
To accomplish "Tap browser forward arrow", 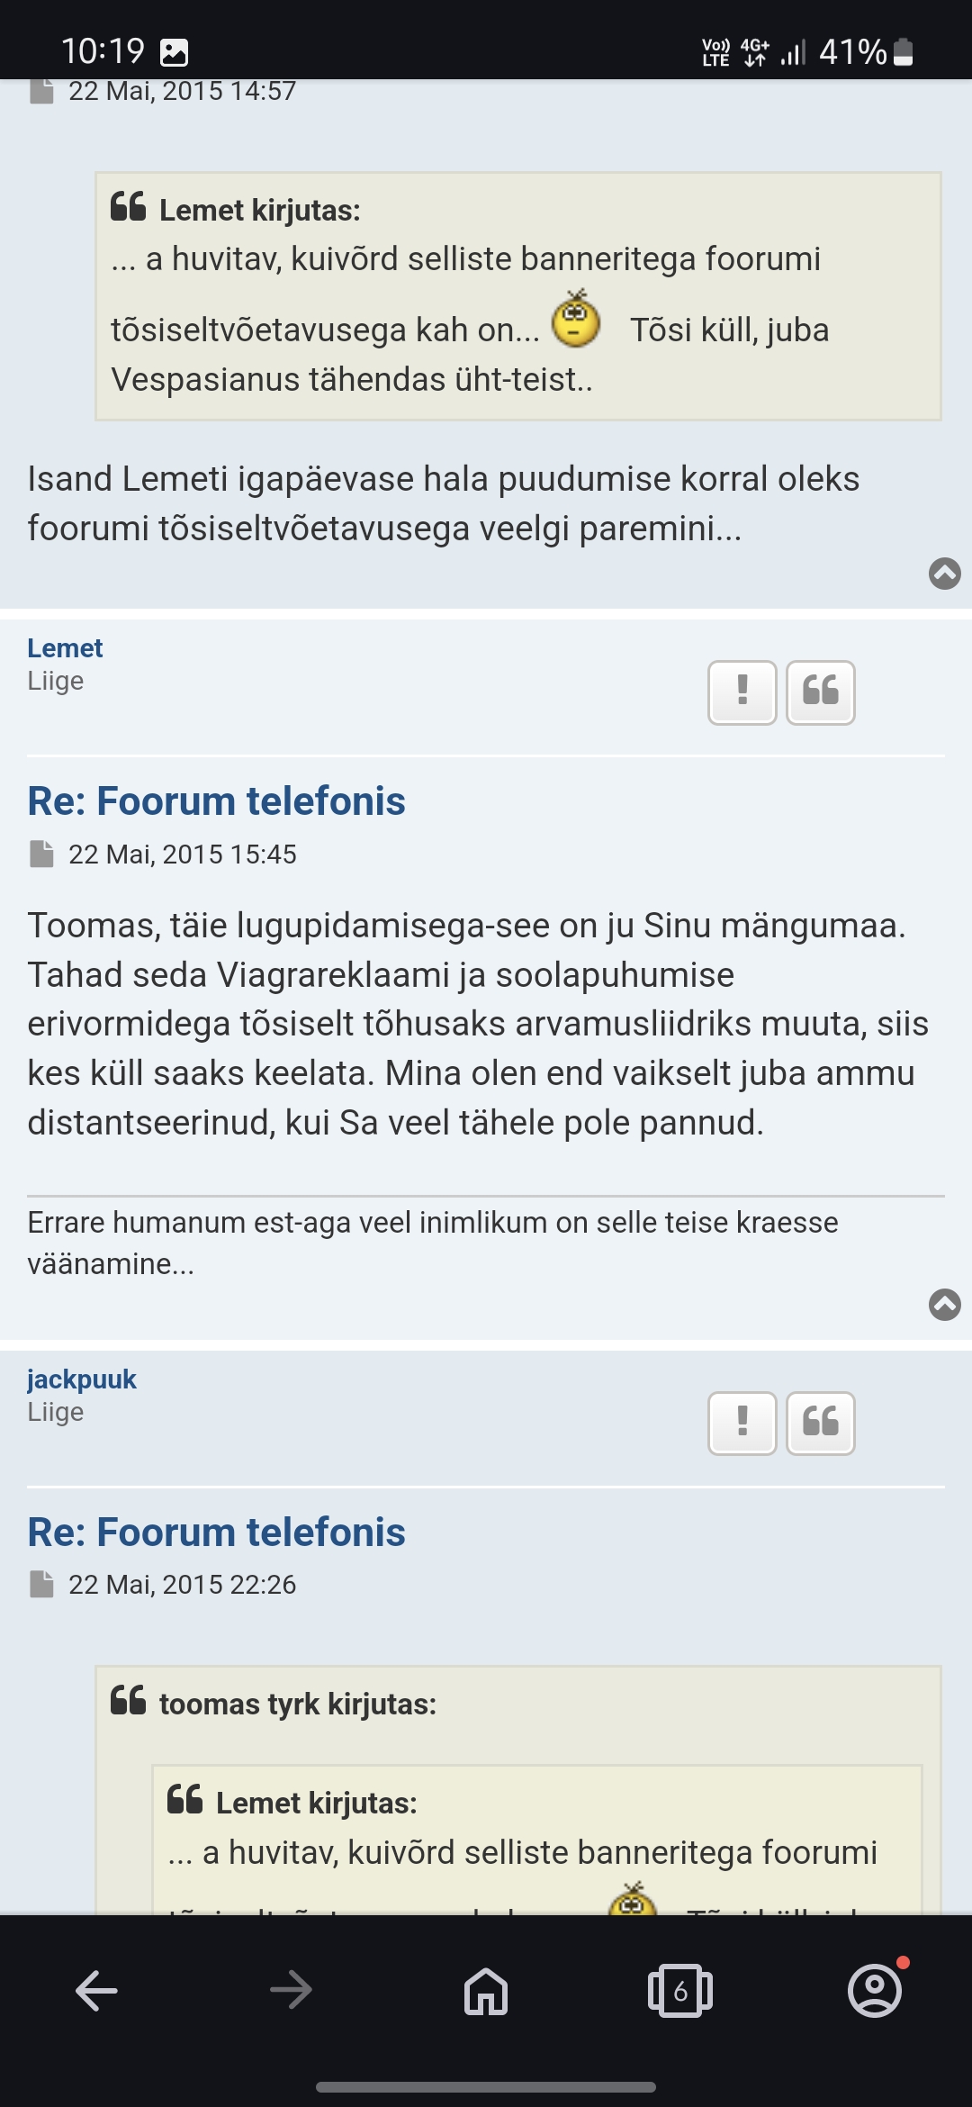I will (291, 1990).
